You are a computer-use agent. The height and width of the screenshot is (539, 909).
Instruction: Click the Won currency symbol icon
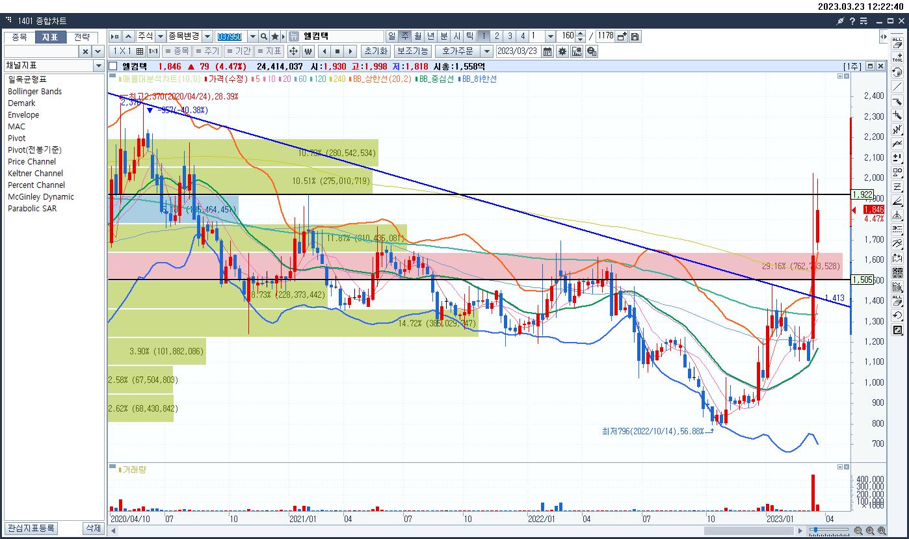click(x=308, y=51)
